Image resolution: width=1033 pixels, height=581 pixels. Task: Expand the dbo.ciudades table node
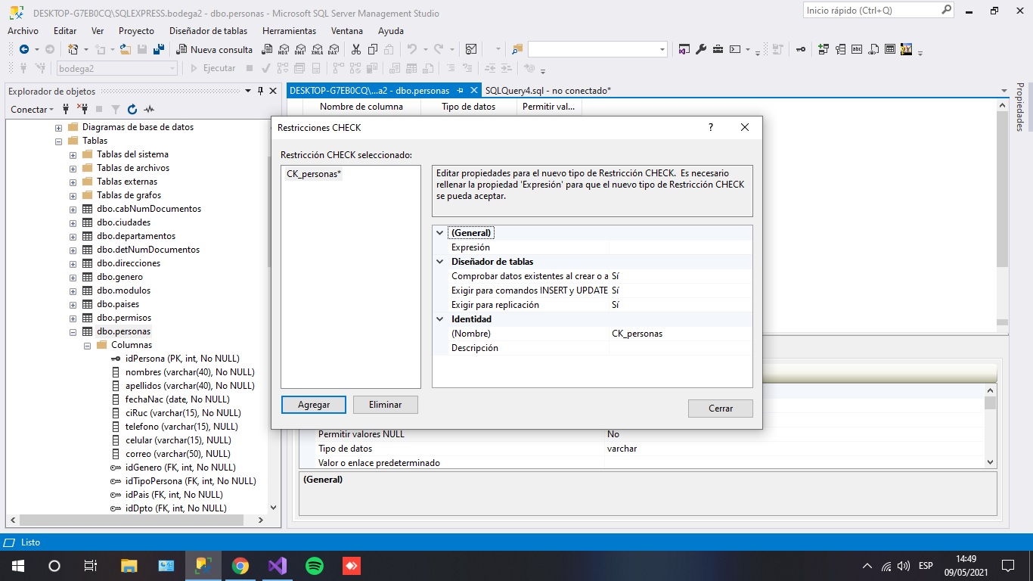pos(73,222)
